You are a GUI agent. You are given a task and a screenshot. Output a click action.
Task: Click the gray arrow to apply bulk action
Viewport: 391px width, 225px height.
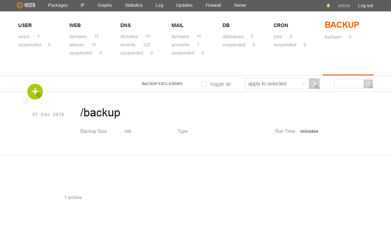(314, 84)
